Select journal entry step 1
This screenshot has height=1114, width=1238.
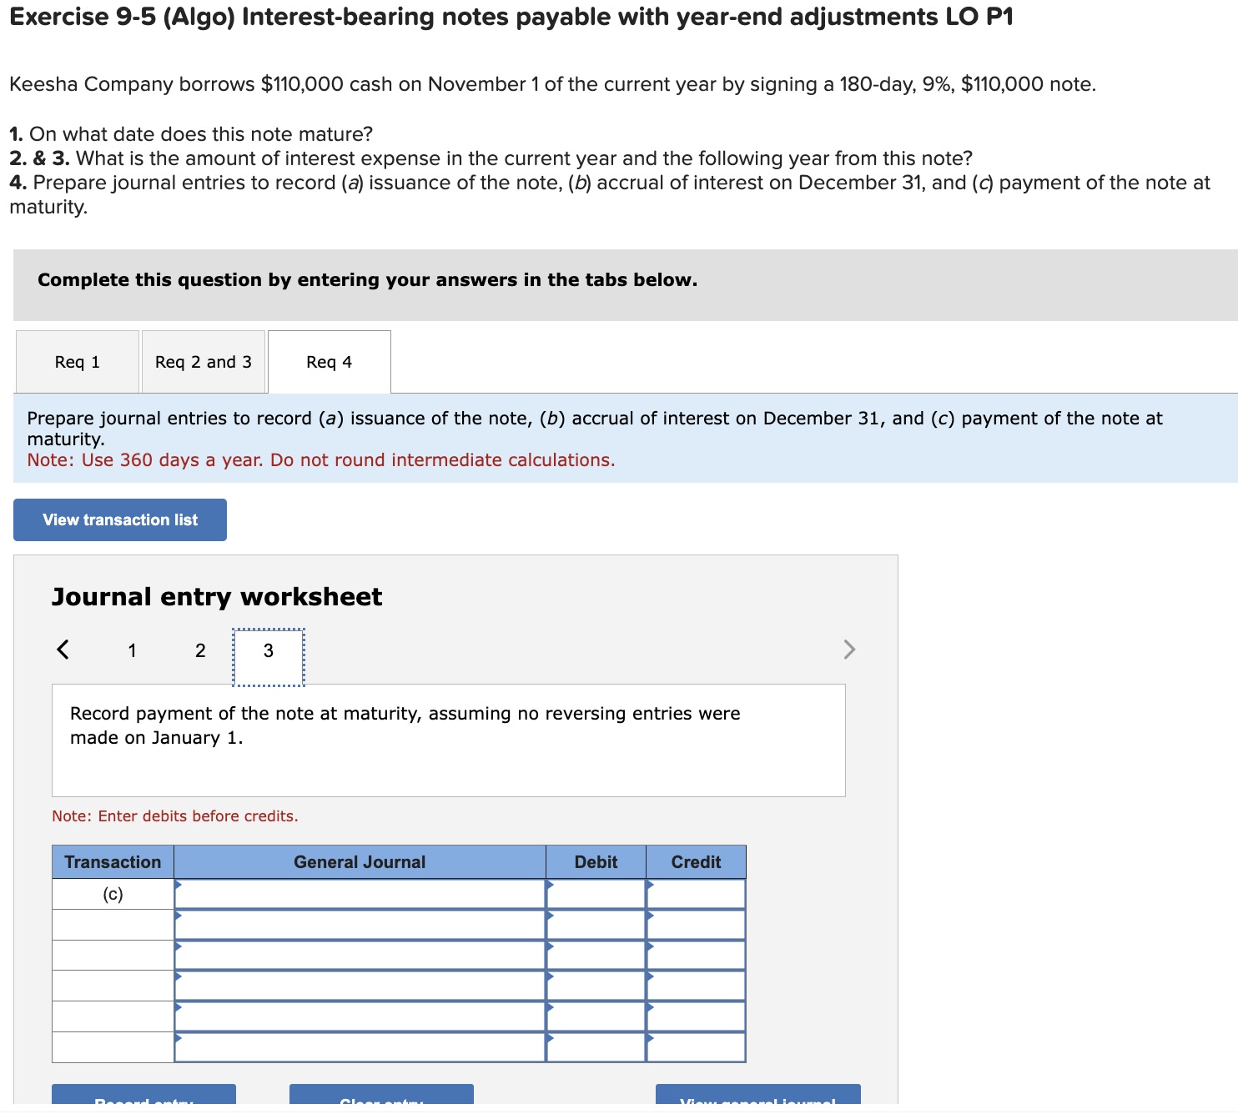click(x=132, y=651)
